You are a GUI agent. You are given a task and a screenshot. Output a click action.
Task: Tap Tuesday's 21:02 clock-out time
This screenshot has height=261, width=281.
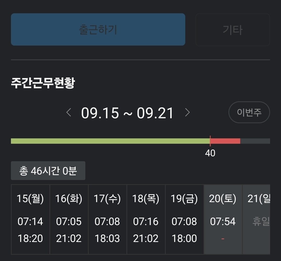[69, 238]
